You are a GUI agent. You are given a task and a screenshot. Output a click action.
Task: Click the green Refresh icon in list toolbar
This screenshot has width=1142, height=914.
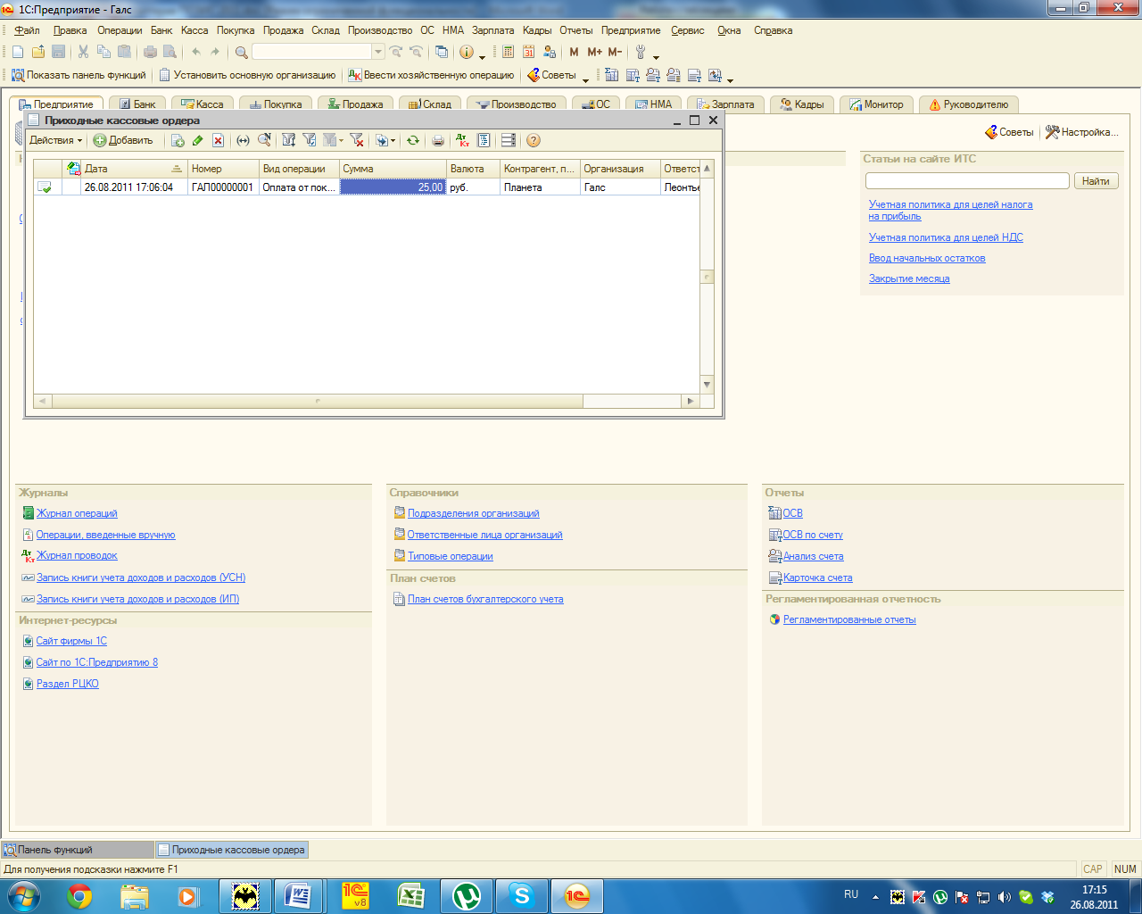(x=413, y=140)
